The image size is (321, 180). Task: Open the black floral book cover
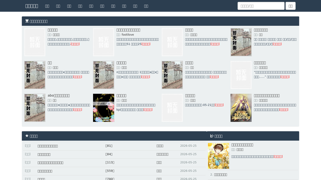(x=103, y=108)
